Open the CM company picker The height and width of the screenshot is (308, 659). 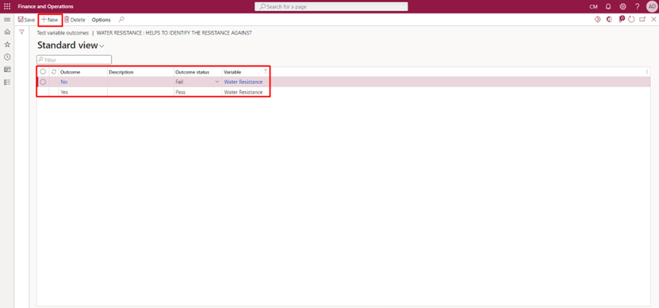click(x=594, y=7)
